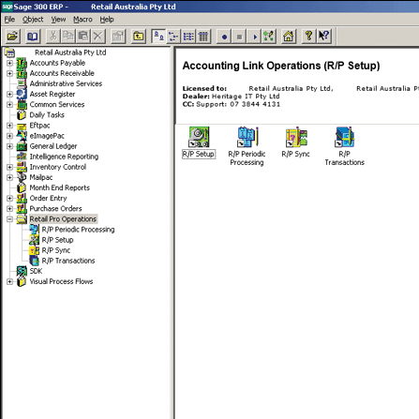Viewport: 419px width, 419px height.
Task: Click the open book toolbar icon
Action: (33, 37)
